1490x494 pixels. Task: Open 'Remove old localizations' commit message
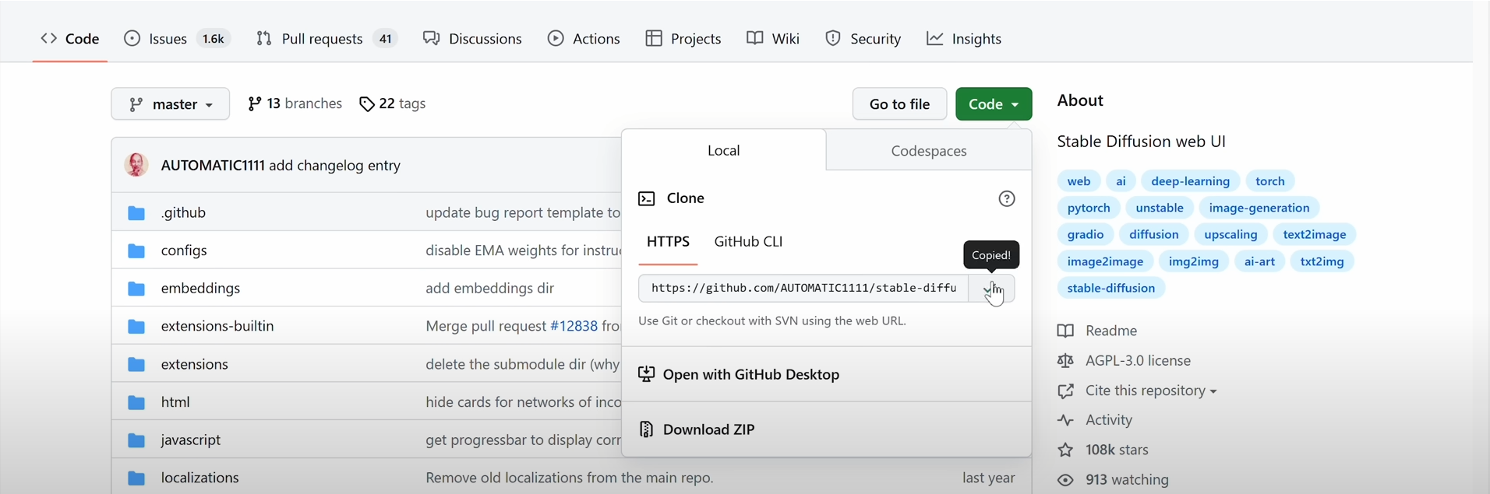click(570, 478)
